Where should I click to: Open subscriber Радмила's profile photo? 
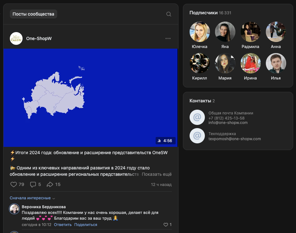(250, 32)
